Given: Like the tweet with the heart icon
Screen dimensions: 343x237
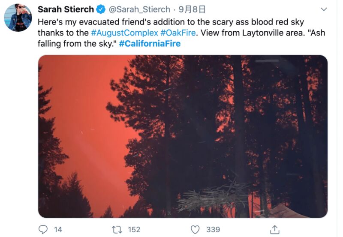Looking at the screenshot, I should (195, 230).
